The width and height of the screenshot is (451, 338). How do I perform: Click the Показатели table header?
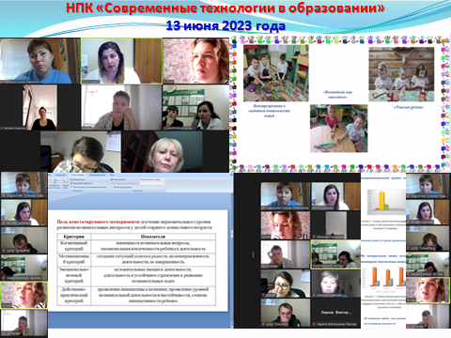(153, 237)
